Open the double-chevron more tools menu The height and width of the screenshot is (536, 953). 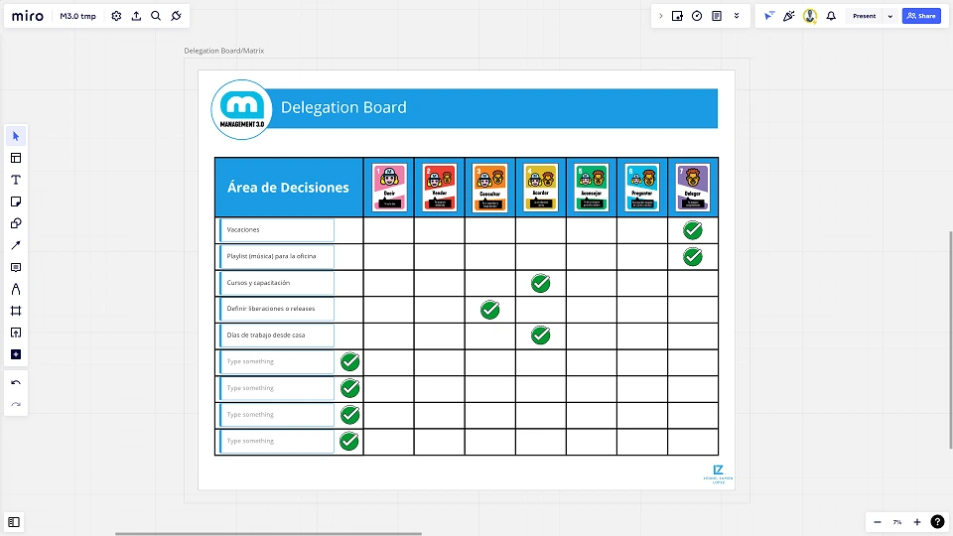coord(737,16)
